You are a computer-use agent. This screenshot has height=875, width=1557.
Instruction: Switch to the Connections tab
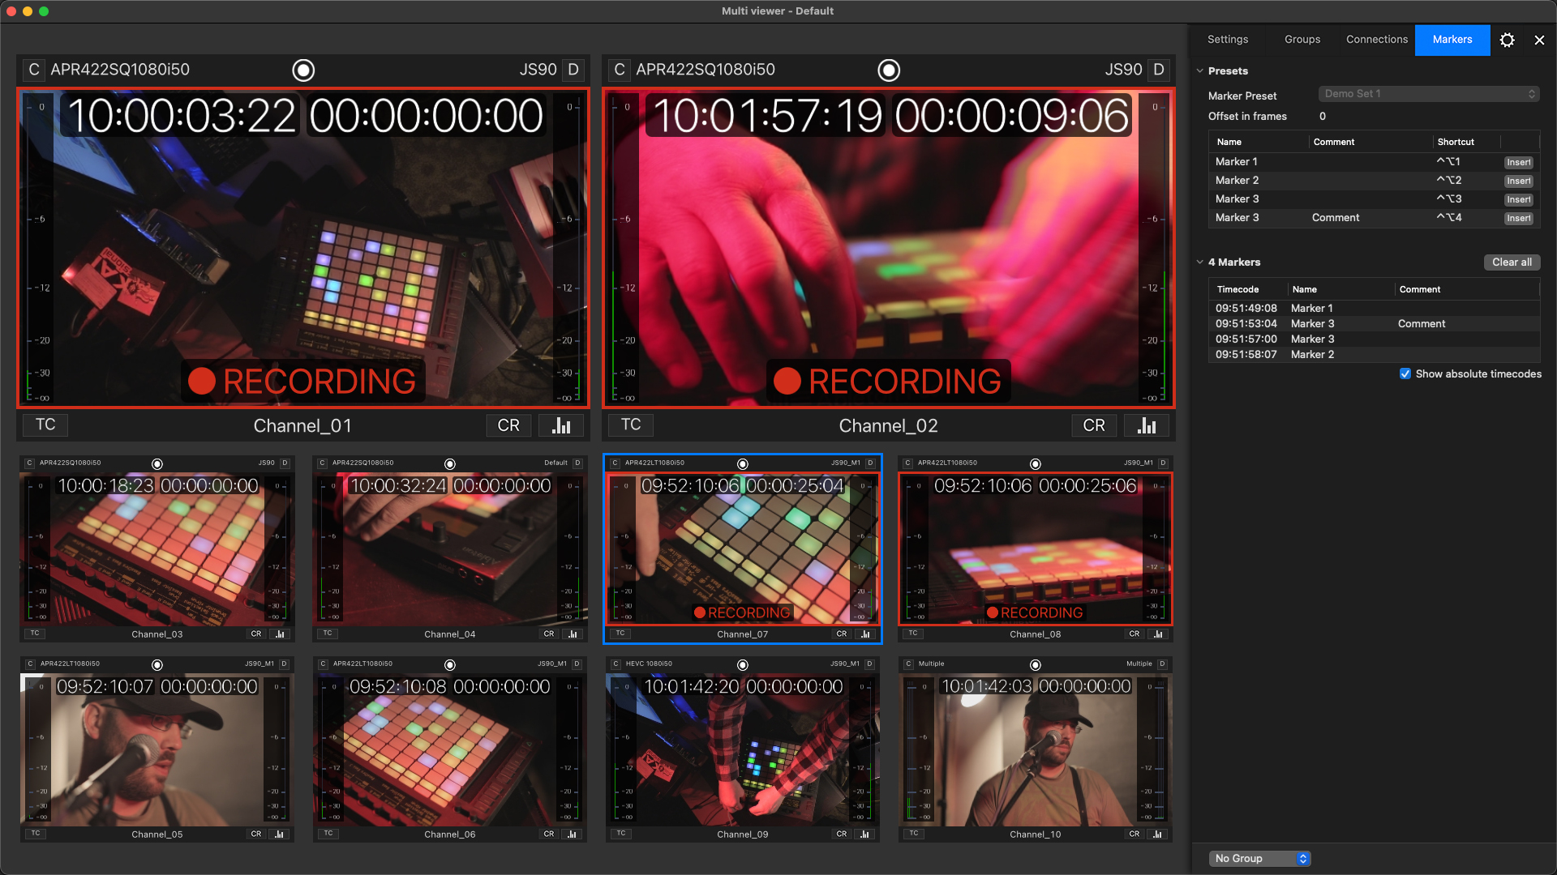(x=1376, y=40)
